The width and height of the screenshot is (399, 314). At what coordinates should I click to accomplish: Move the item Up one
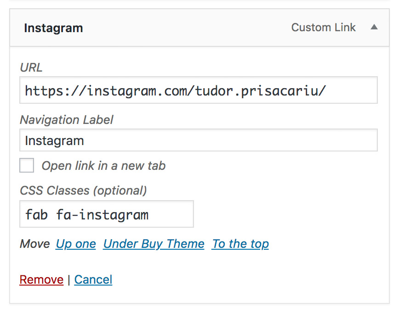tap(76, 244)
